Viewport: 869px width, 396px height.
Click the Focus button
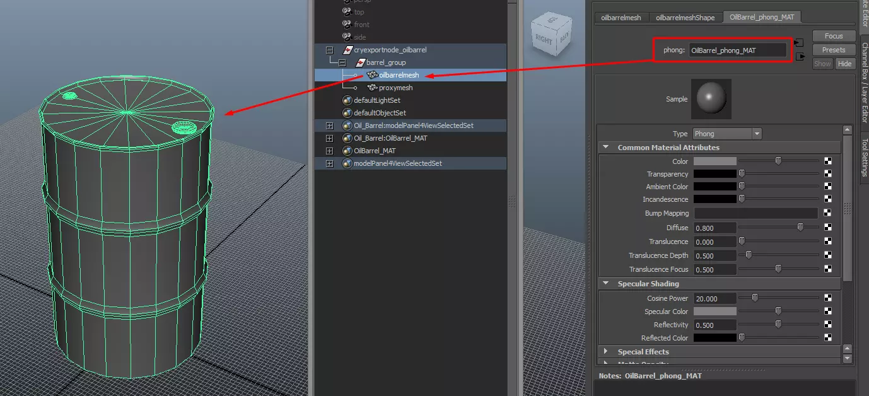click(x=834, y=36)
